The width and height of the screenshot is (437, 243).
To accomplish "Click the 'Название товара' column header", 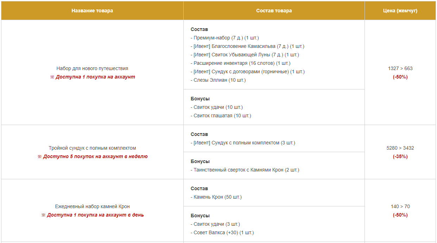I will click(92, 11).
